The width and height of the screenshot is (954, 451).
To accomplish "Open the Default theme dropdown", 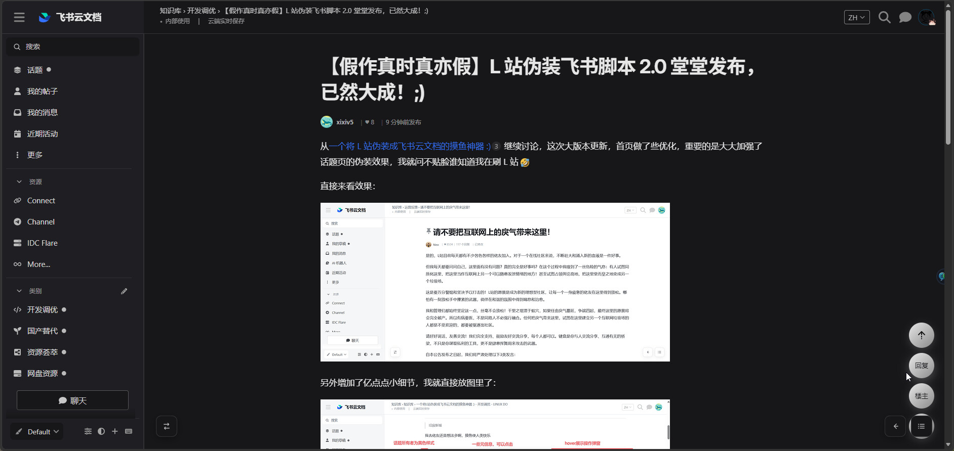I will pyautogui.click(x=37, y=432).
